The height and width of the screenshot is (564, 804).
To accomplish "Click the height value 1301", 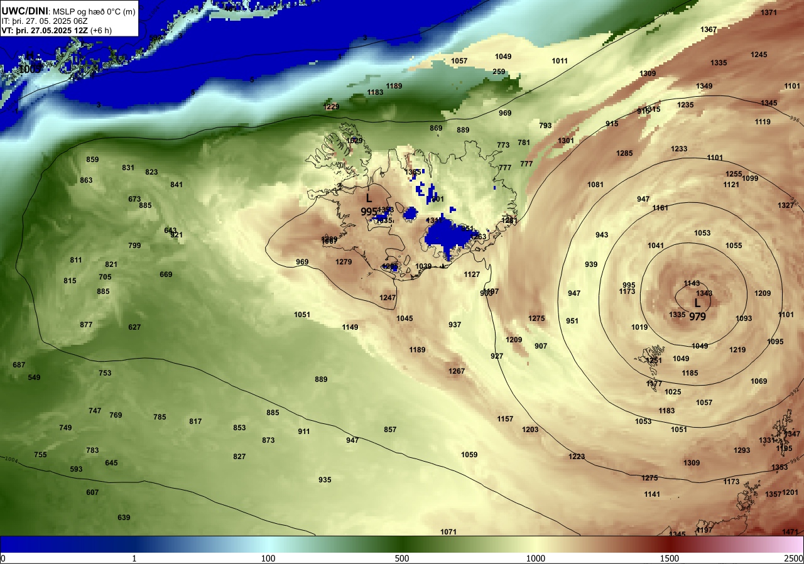I will (x=566, y=141).
